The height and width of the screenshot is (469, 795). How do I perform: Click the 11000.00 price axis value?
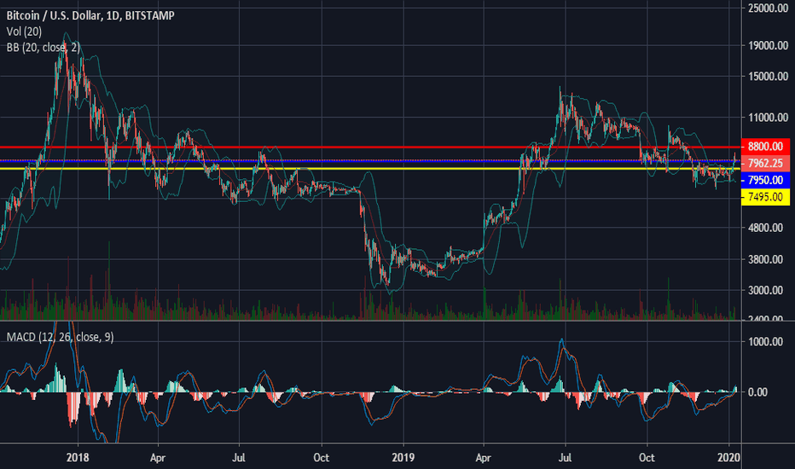(x=768, y=118)
